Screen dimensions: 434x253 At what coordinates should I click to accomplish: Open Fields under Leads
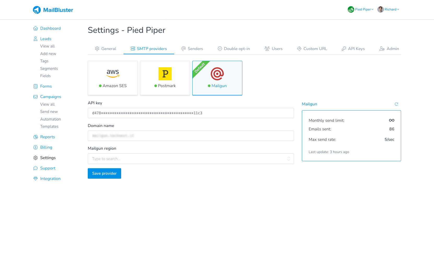pyautogui.click(x=45, y=76)
